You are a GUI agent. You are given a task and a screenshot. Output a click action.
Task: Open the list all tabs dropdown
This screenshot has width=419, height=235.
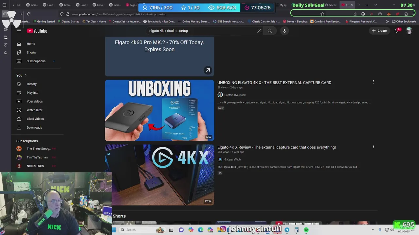[375, 5]
